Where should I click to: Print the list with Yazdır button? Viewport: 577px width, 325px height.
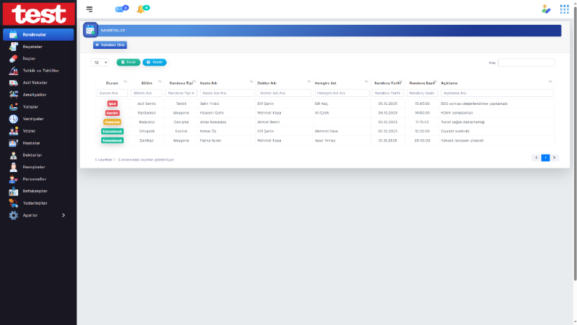coord(154,62)
